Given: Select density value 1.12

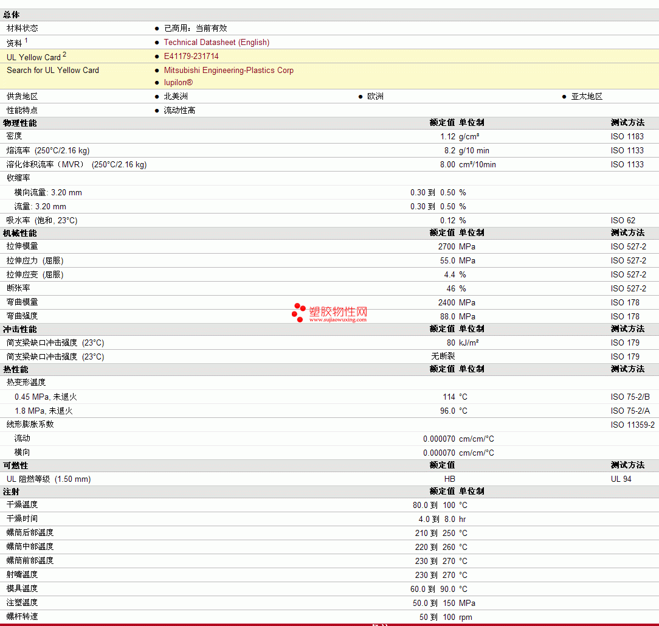Looking at the screenshot, I should (447, 136).
